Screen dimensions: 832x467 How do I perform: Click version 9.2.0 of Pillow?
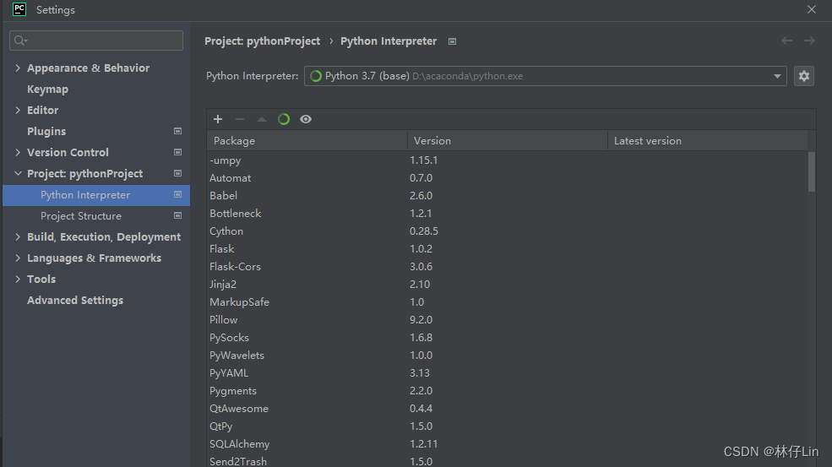pos(421,320)
